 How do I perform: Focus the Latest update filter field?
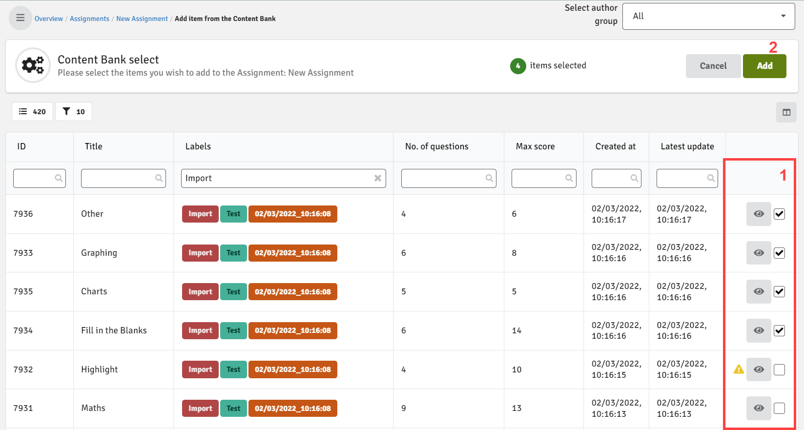[x=687, y=178]
